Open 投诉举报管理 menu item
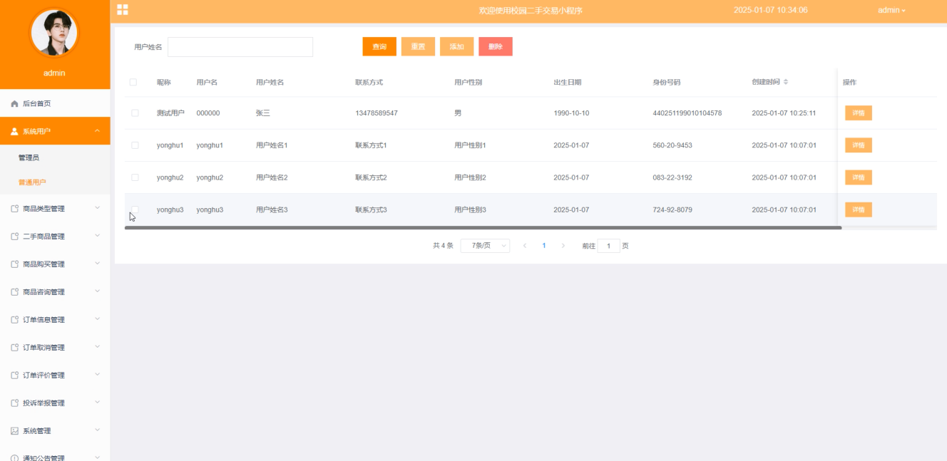Screen dimensions: 947x461 [x=55, y=403]
